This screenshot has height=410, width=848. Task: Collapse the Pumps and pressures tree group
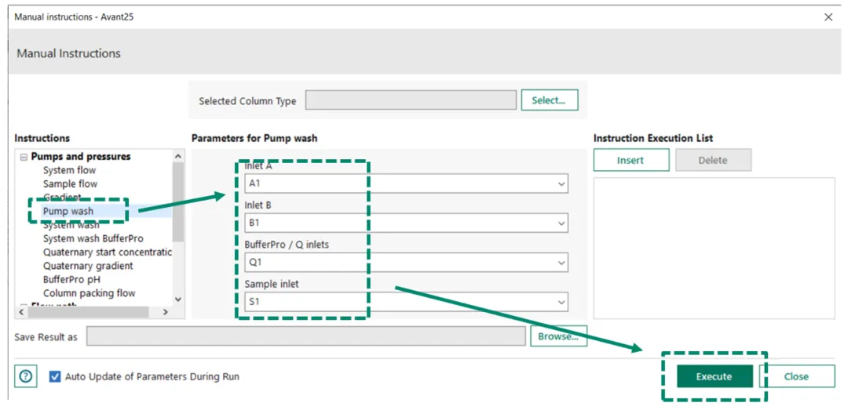[x=24, y=157]
